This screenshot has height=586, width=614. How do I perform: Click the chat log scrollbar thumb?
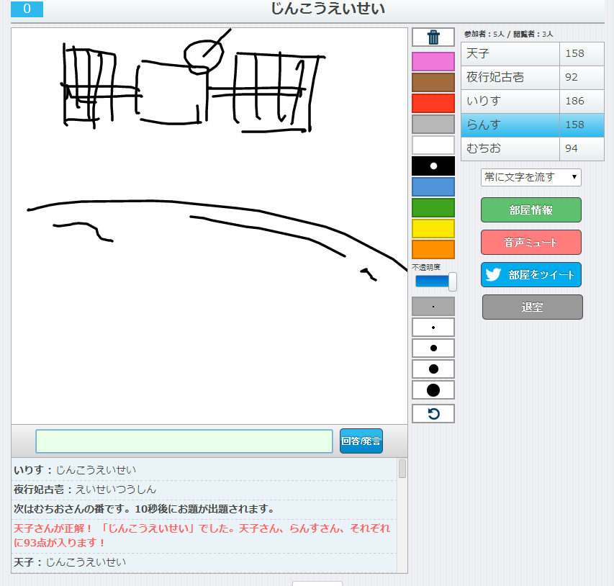point(402,469)
